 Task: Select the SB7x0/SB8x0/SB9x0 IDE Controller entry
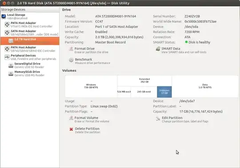[30, 49]
